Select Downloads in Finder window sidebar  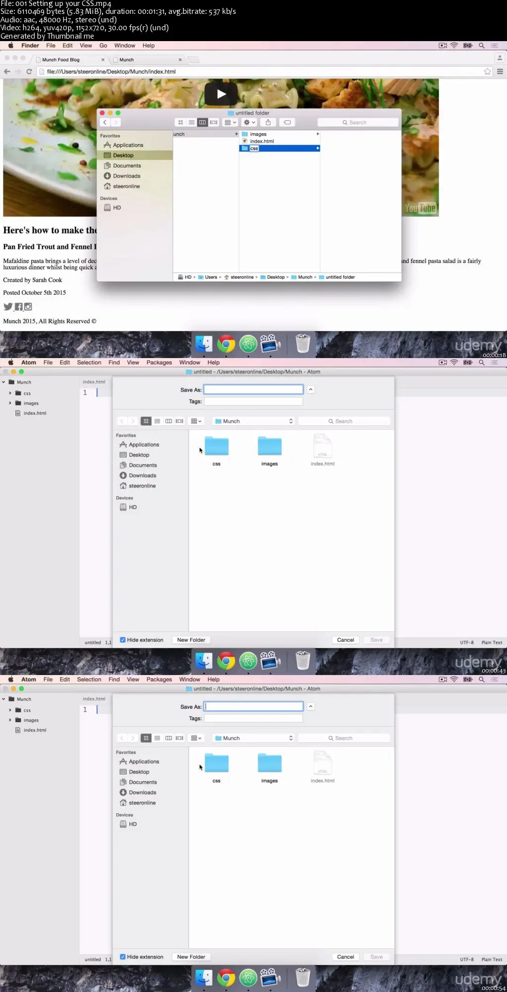pos(127,176)
